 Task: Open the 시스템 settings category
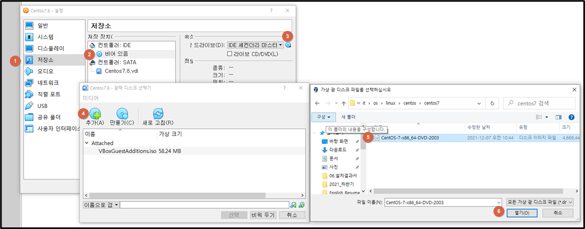54,37
